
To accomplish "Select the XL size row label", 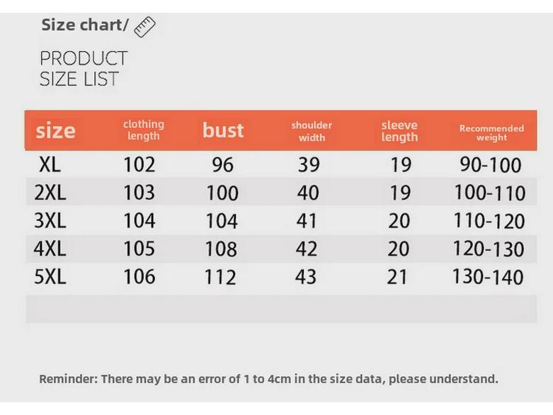I will tap(50, 165).
